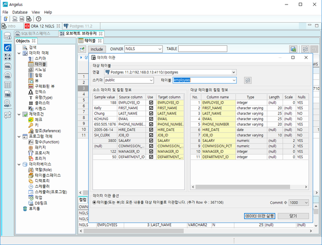
Task: Uncheck Use for EMAIL row
Action: [151, 119]
